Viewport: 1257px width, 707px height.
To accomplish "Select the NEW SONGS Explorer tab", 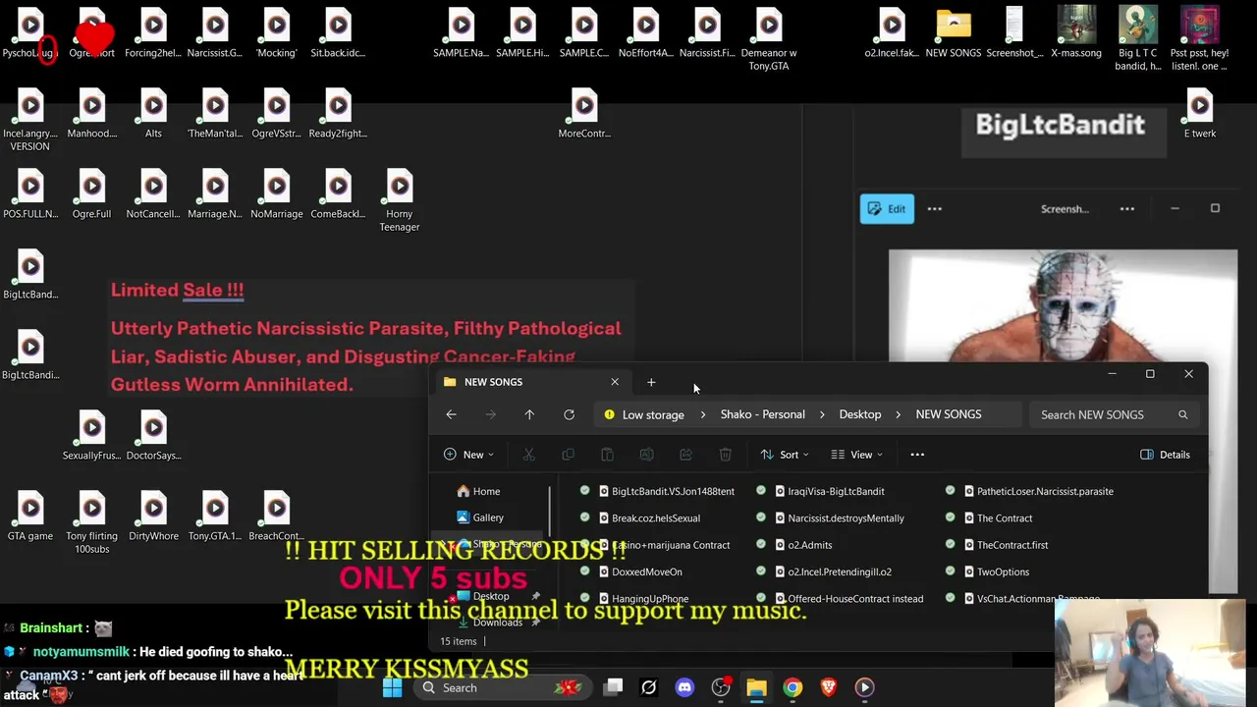I will (530, 382).
